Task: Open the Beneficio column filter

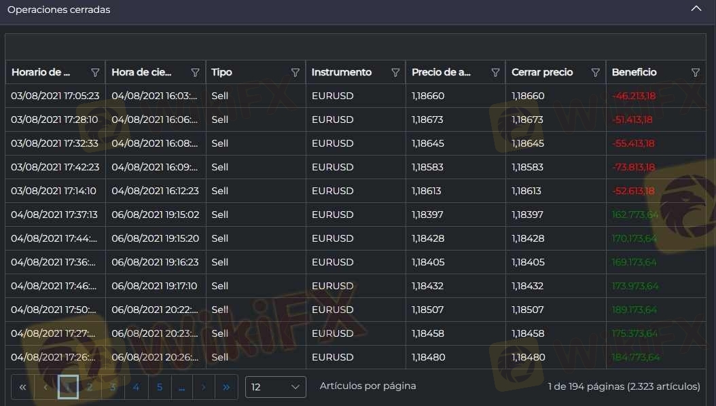Action: [696, 73]
